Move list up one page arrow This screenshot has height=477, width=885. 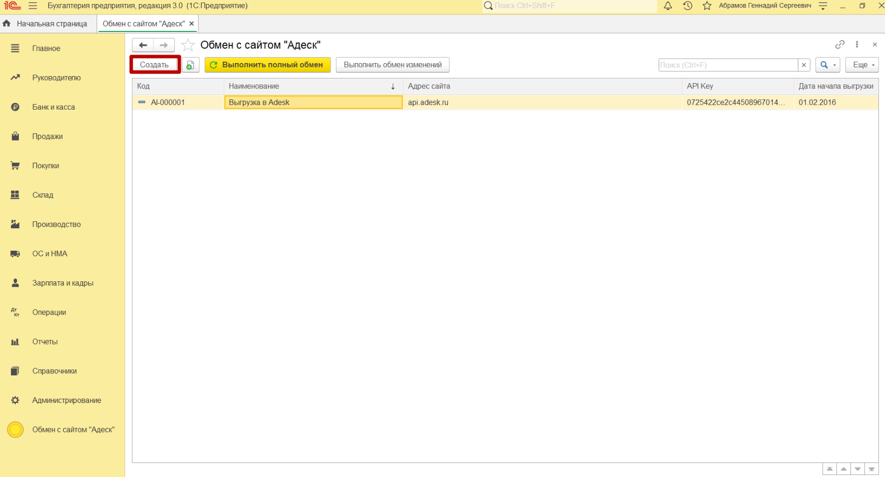843,469
